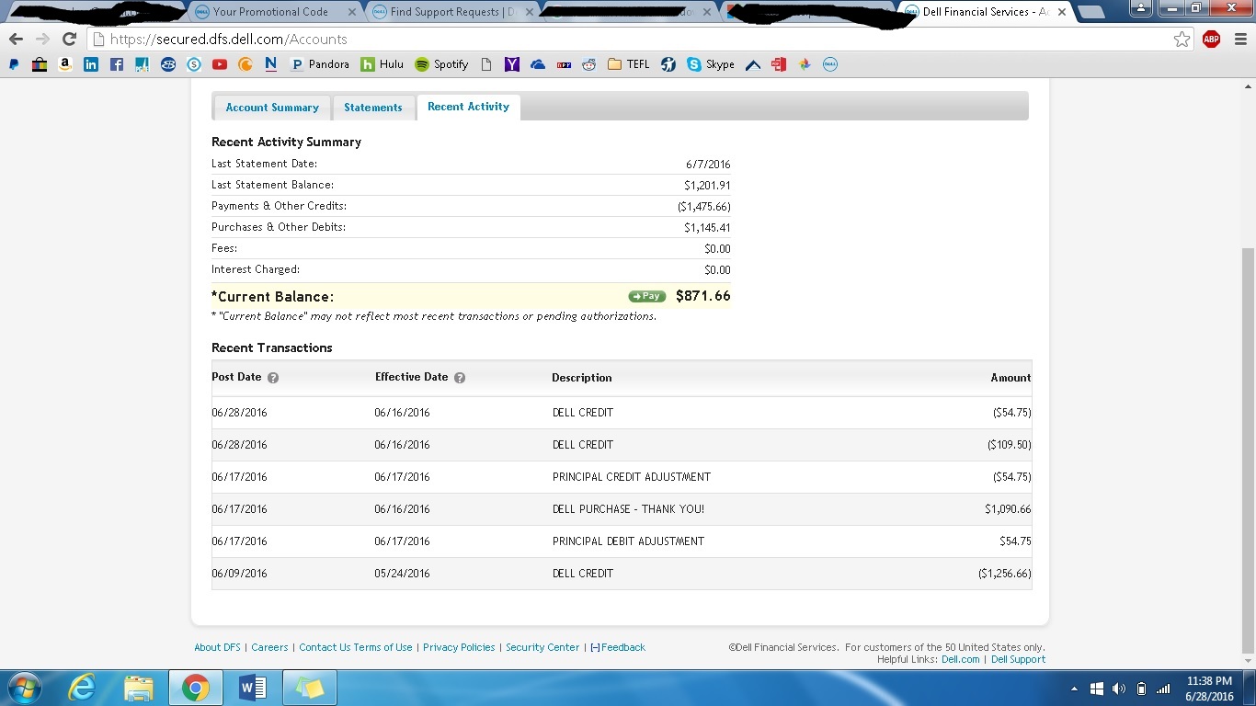This screenshot has height=706, width=1256.
Task: Open the Spotify bookmark
Action: pyautogui.click(x=441, y=64)
